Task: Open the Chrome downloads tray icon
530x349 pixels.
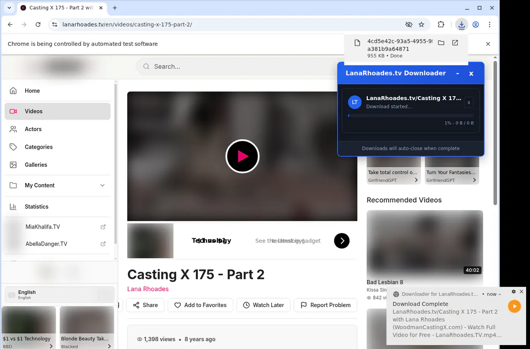Action: click(x=462, y=25)
